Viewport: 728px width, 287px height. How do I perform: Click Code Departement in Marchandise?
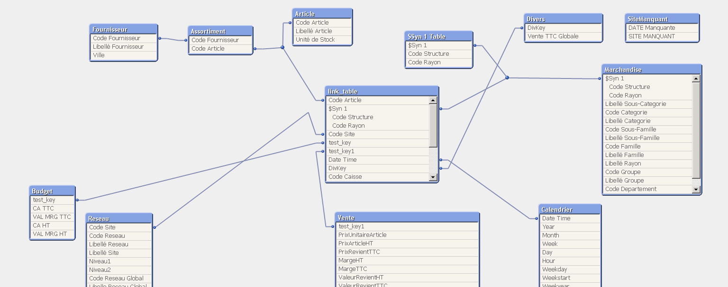click(x=648, y=189)
